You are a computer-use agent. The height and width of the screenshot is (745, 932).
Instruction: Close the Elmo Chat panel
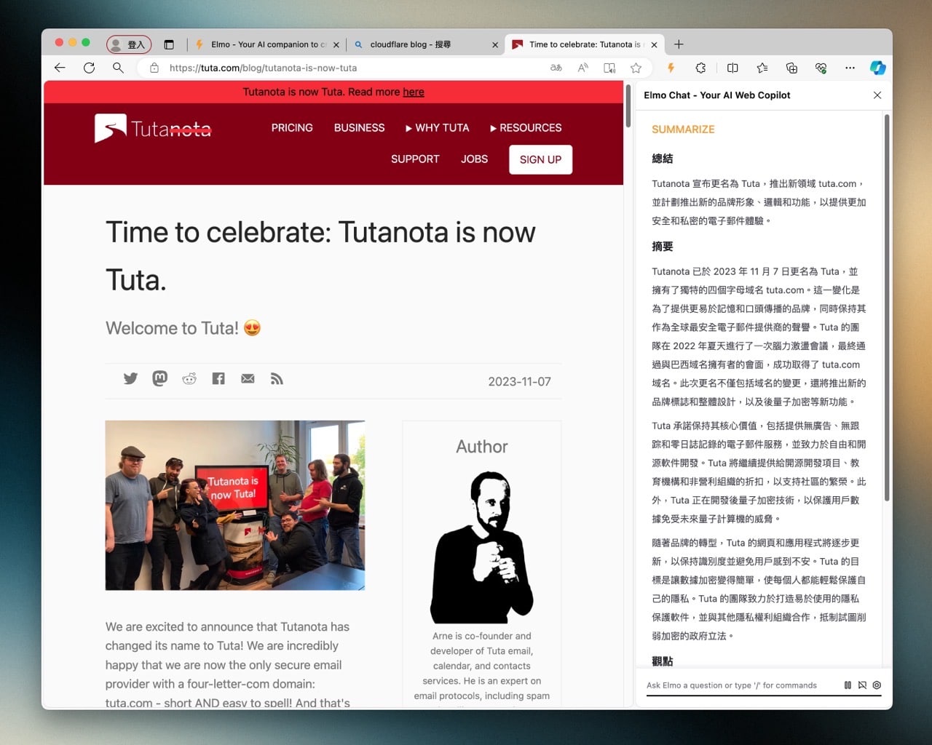click(x=877, y=95)
